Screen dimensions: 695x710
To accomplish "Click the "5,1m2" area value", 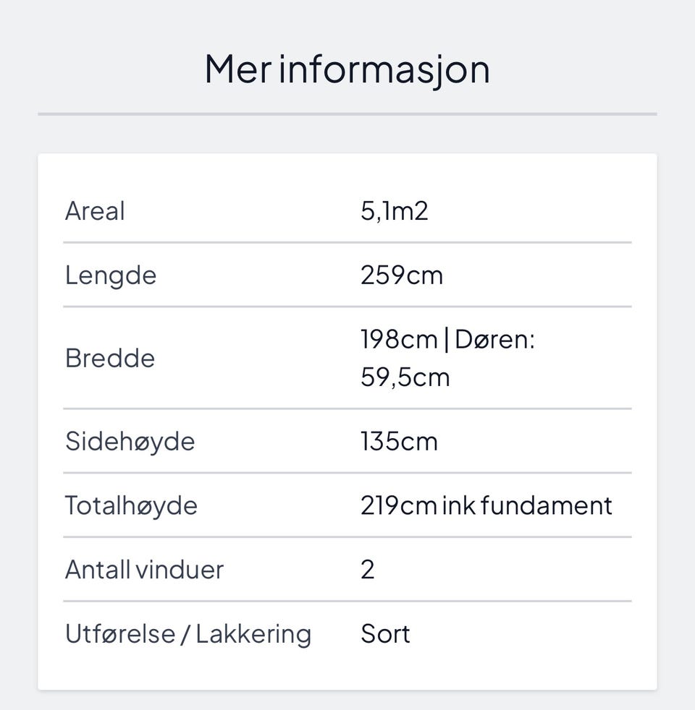I will [x=395, y=211].
